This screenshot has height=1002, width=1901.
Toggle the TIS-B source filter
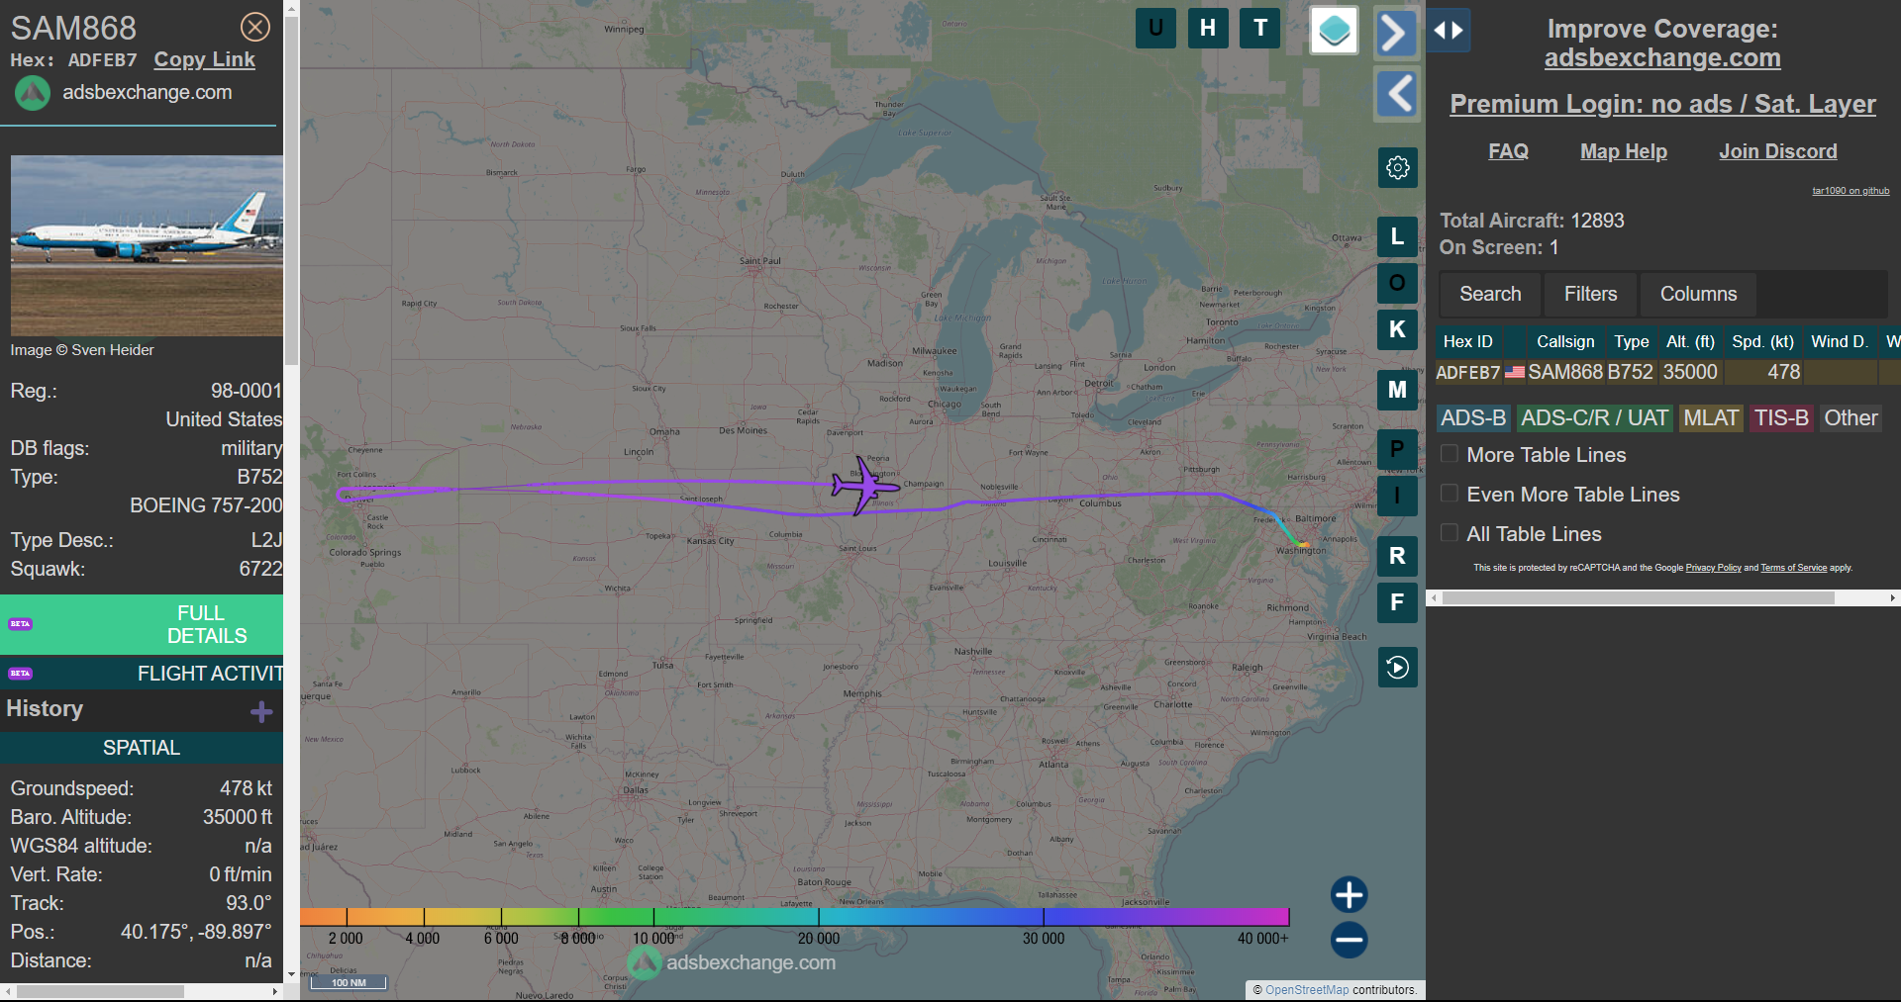[x=1781, y=418]
